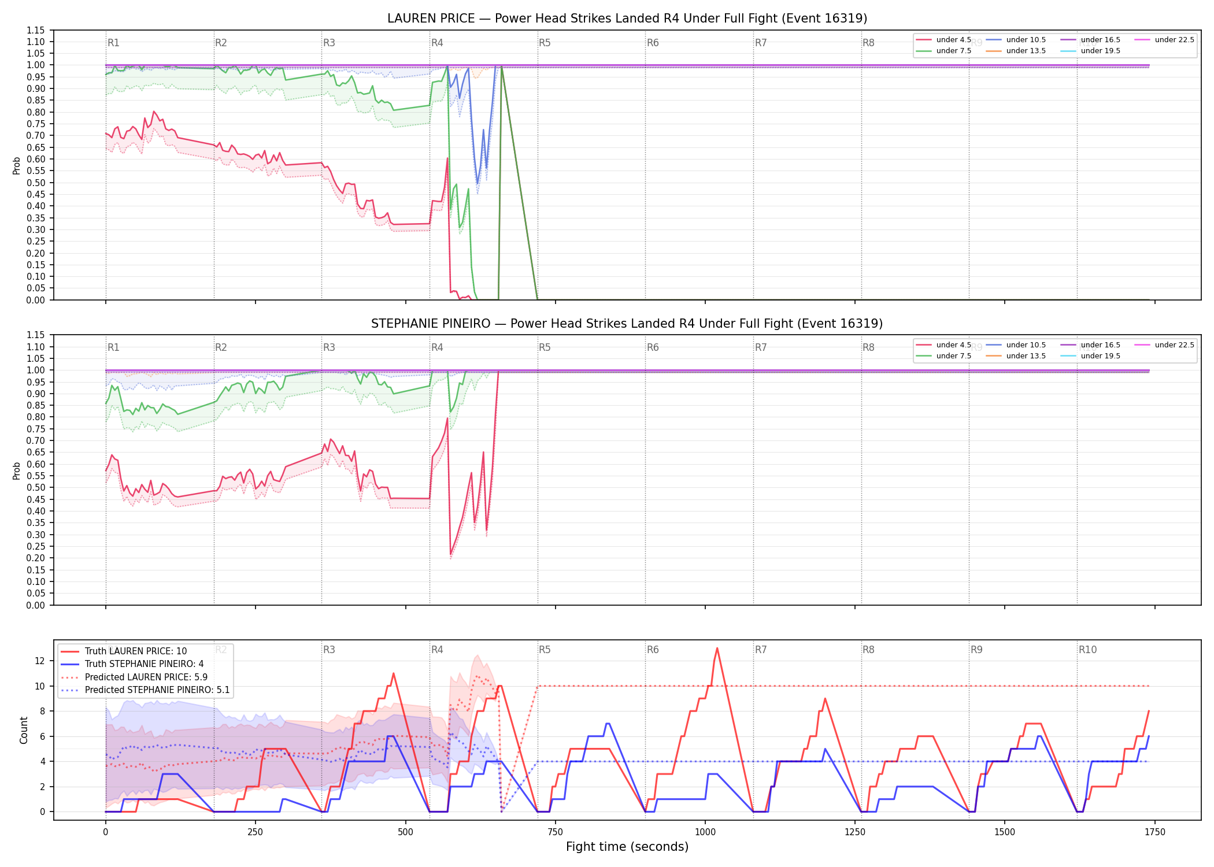This screenshot has width=1214, height=867.
Task: Click the 250 x-axis tick label
Action: coord(256,832)
